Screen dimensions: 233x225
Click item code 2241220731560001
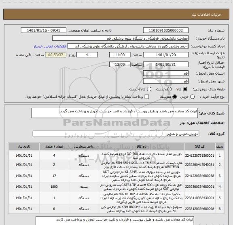tap(199, 156)
